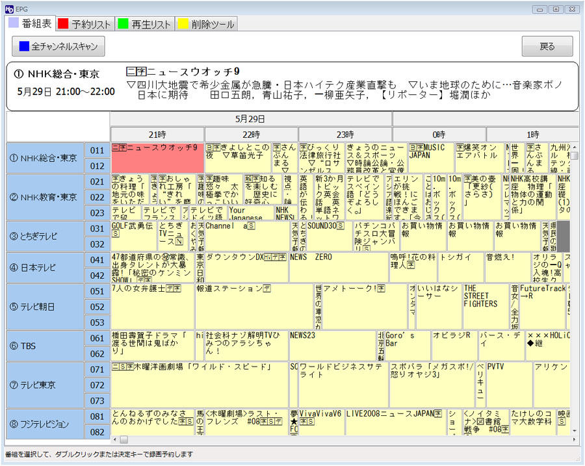This screenshot has height=466, width=585.
Task: Select the 爆笑オンエアバトル program
Action: tap(480, 158)
